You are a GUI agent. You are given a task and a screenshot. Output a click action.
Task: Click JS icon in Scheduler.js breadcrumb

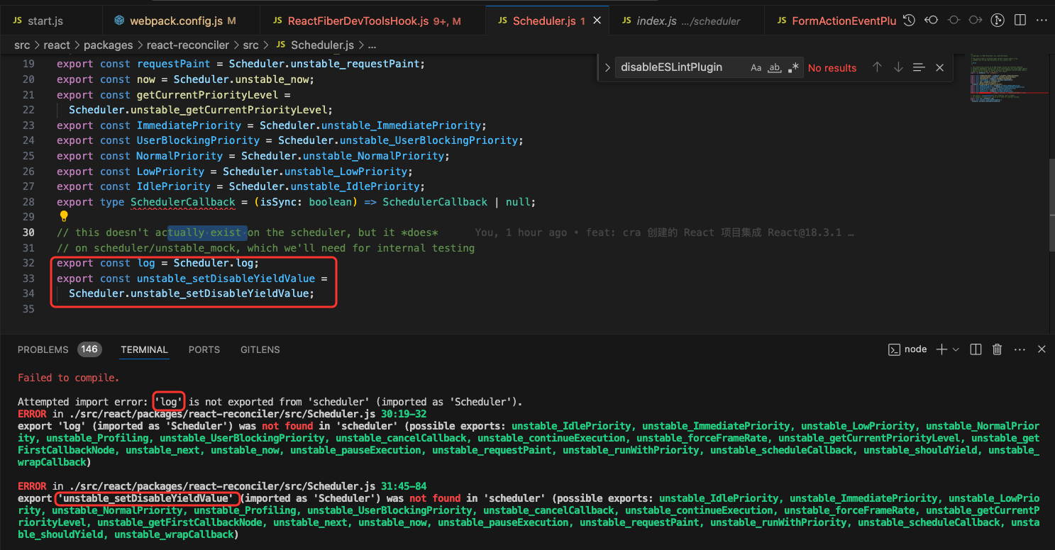(280, 45)
